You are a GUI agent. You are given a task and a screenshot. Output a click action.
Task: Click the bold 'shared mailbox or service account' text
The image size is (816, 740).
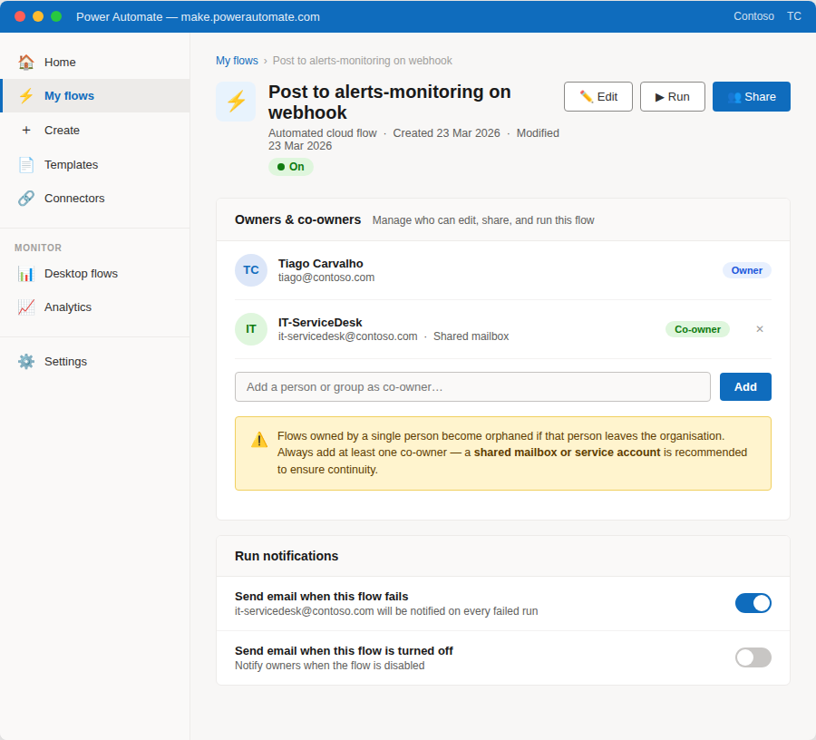click(567, 453)
